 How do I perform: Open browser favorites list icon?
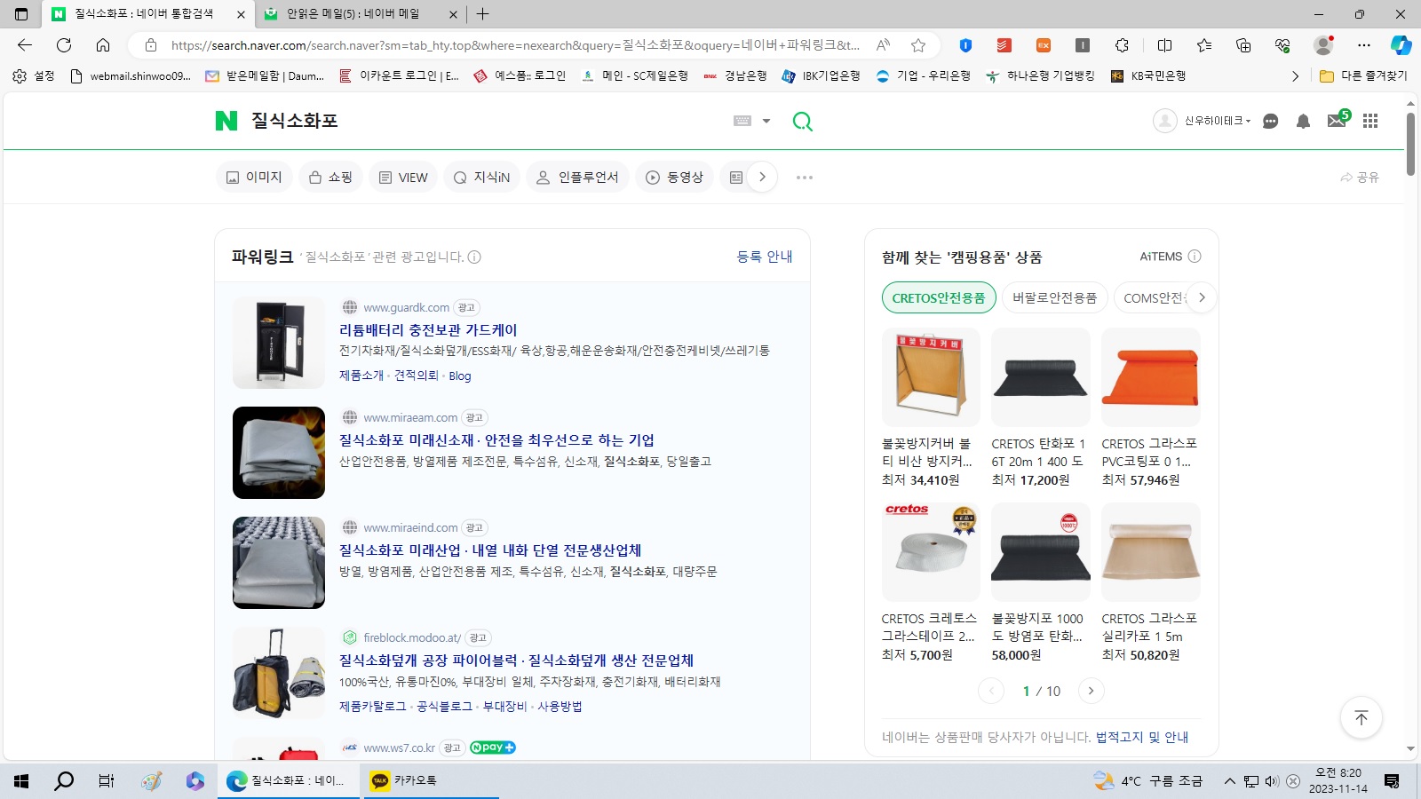coord(1204,45)
